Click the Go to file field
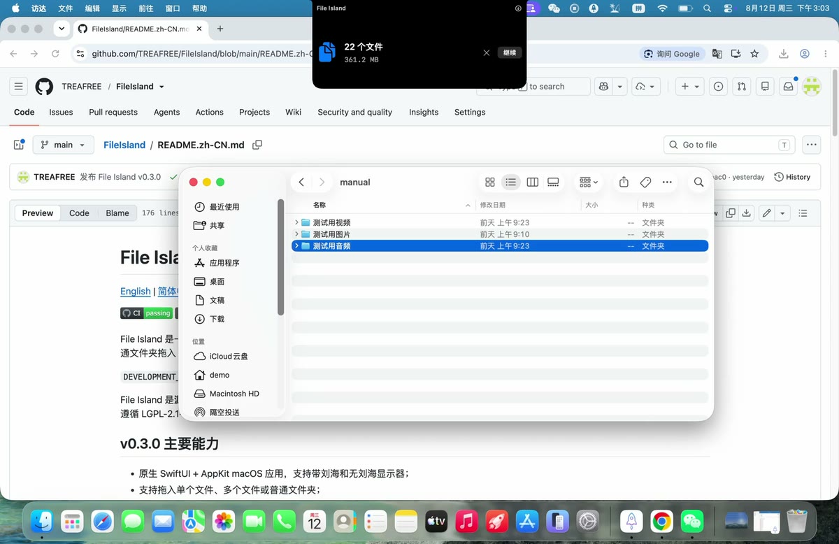Viewport: 839px width, 544px height. tap(730, 145)
